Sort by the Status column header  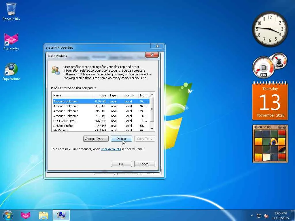(131, 95)
